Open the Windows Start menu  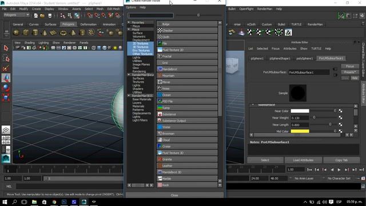[x=5, y=202]
